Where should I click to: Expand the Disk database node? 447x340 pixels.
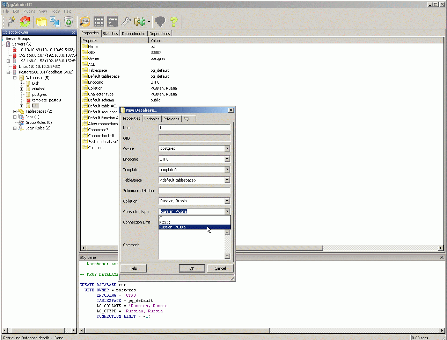tap(22, 83)
